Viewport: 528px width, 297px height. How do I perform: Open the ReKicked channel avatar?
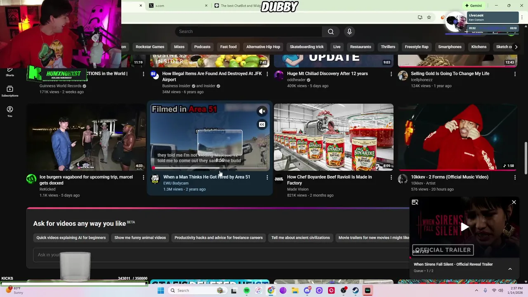31,179
